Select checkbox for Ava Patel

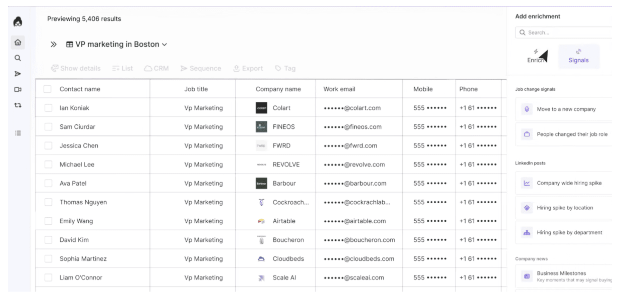pyautogui.click(x=48, y=184)
